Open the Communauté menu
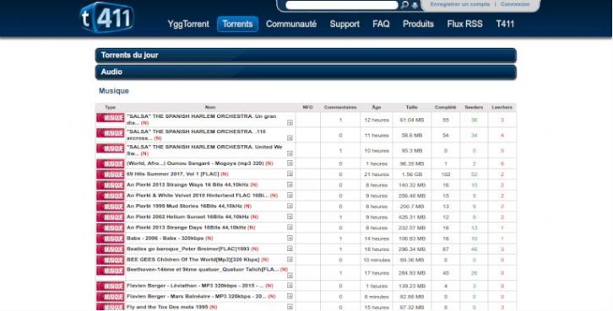 coord(291,24)
